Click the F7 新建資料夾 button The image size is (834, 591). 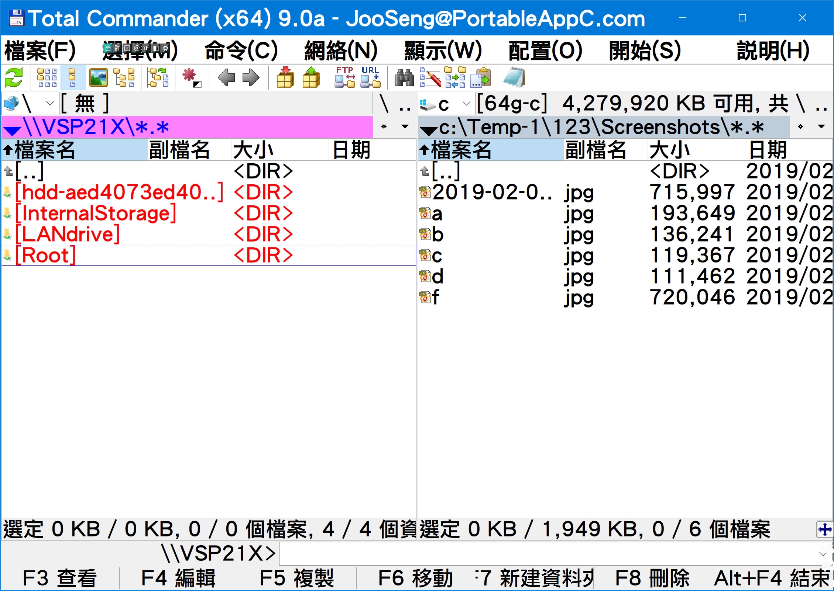coord(534,578)
